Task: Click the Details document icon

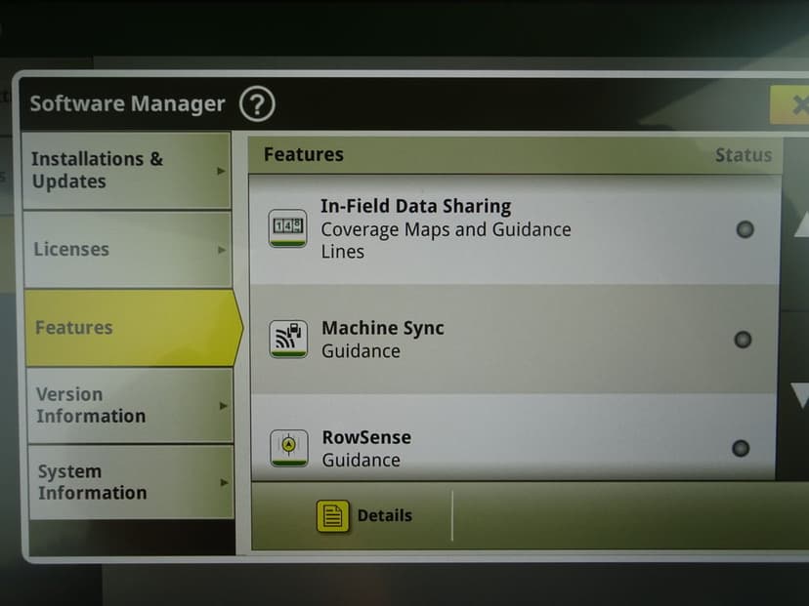Action: (x=332, y=516)
